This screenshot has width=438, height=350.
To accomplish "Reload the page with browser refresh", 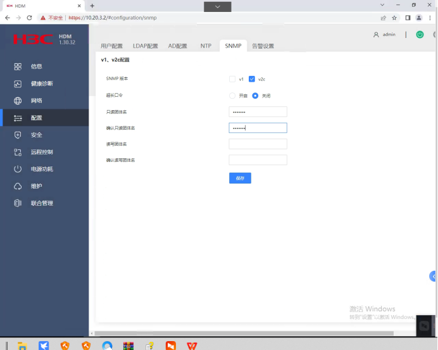I will 29,18.
